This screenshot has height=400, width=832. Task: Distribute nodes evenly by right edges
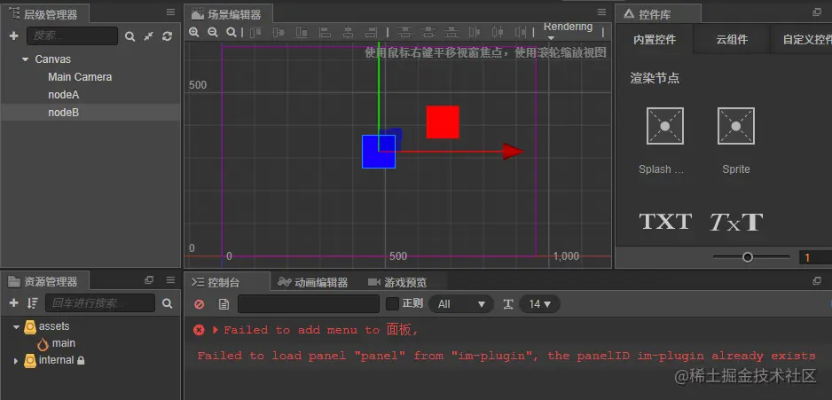tap(521, 32)
